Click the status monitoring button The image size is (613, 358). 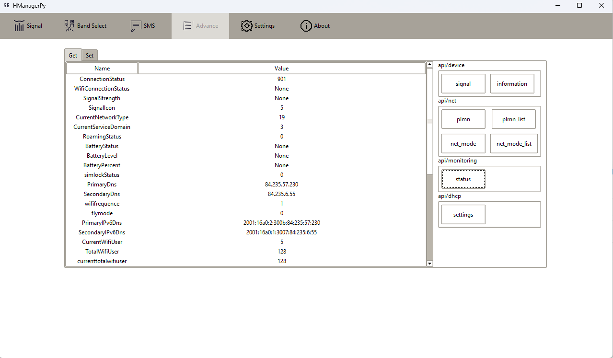(463, 179)
